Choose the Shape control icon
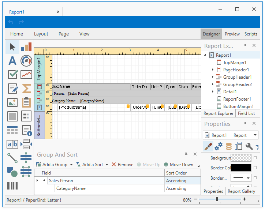265x210 pixels. pyautogui.click(x=12, y=172)
